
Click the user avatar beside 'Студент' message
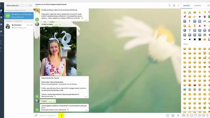[37, 101]
